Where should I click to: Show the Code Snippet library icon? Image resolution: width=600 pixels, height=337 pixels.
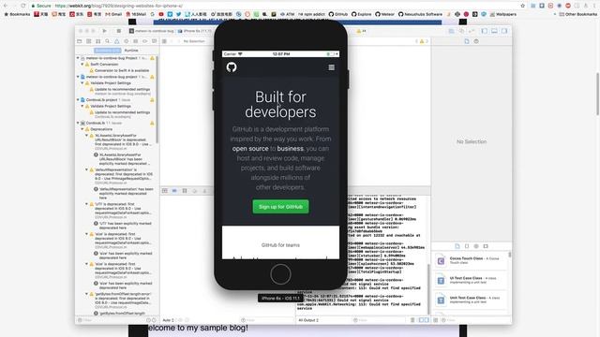click(x=467, y=246)
